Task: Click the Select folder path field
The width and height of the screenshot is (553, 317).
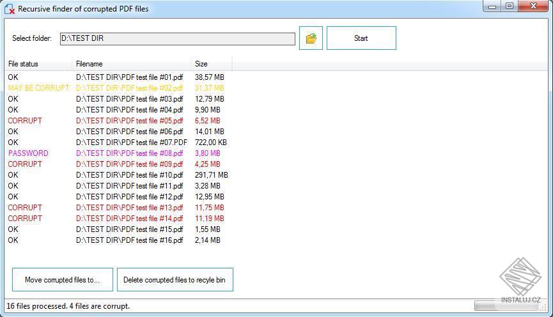Action: click(x=177, y=38)
